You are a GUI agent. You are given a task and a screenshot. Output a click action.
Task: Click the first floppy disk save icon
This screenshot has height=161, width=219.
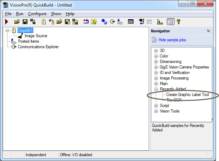(25, 22)
